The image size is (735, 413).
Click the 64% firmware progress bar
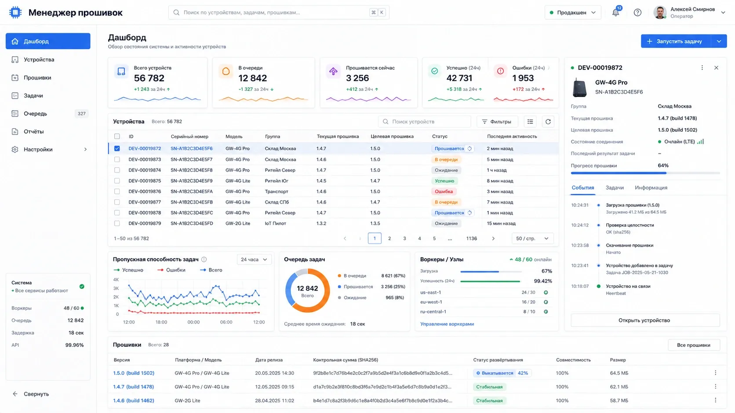click(645, 173)
